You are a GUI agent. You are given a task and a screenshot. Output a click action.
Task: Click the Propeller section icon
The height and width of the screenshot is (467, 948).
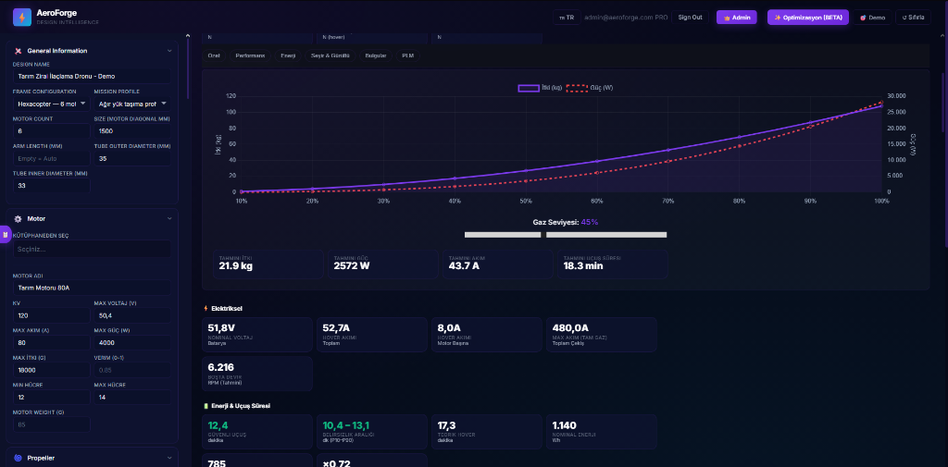pos(19,458)
